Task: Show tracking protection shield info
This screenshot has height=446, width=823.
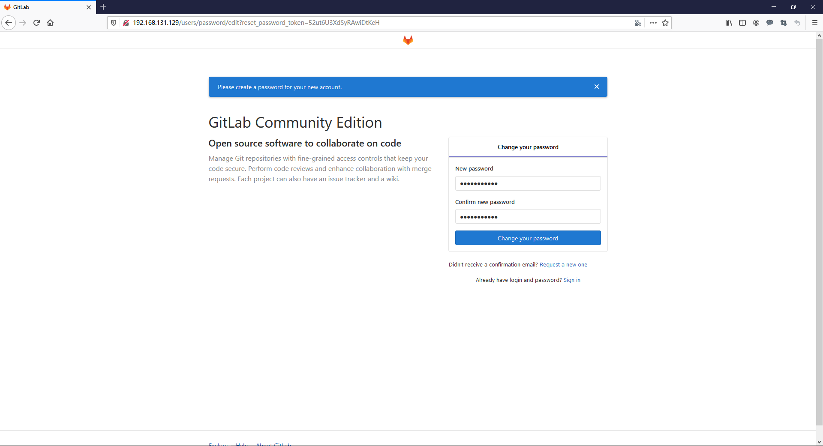Action: (114, 23)
